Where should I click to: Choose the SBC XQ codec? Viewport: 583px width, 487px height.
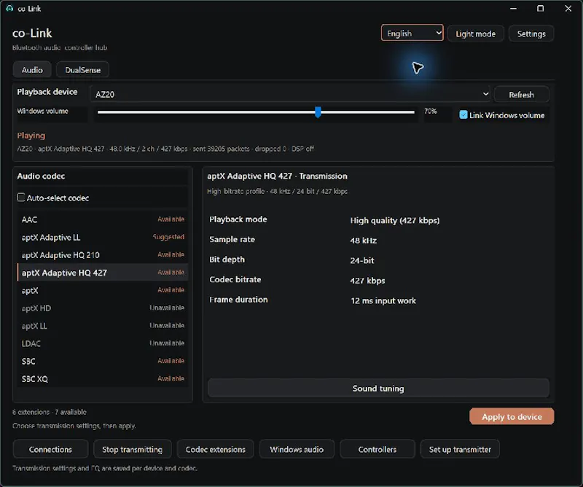[103, 378]
